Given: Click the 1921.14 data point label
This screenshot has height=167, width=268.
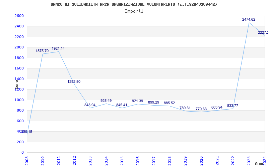Looking at the screenshot, I should 58,49.
